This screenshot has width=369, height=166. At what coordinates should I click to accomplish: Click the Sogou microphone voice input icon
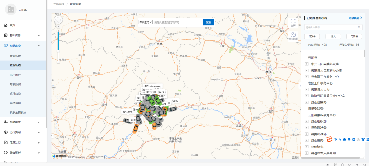pos(349,139)
